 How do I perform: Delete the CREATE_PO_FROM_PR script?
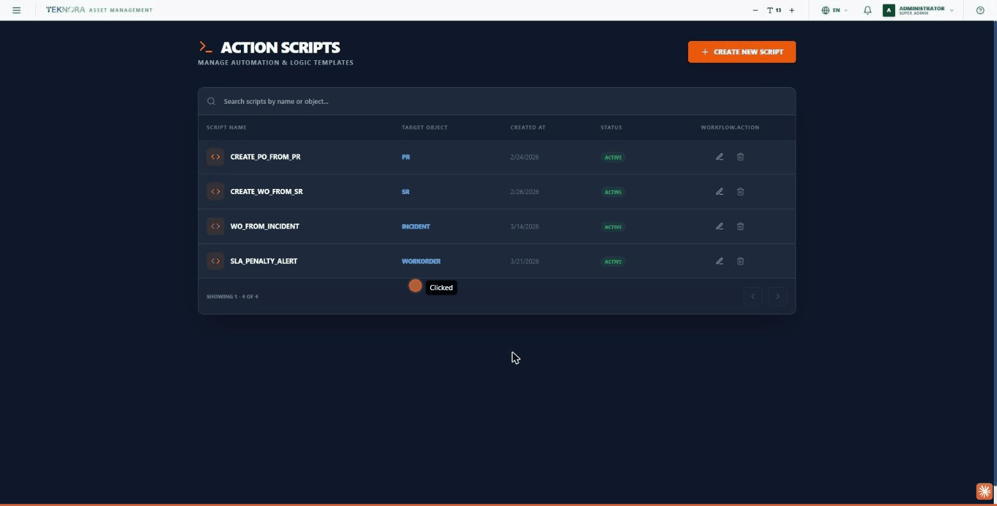[x=740, y=157]
